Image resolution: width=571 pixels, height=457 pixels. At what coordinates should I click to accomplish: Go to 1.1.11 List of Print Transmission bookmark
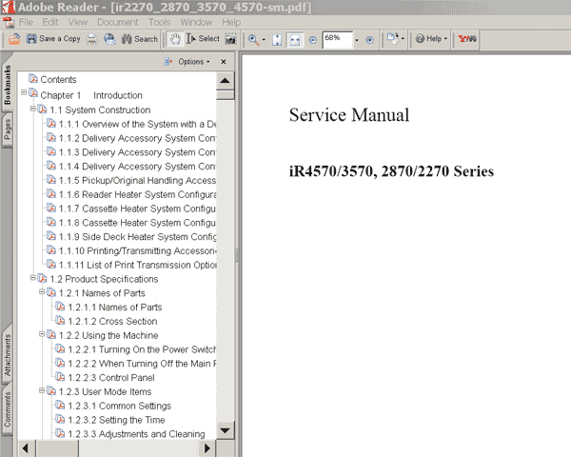coord(138,265)
